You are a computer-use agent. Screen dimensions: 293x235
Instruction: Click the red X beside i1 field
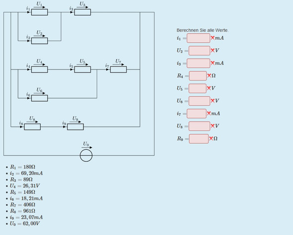(213, 38)
